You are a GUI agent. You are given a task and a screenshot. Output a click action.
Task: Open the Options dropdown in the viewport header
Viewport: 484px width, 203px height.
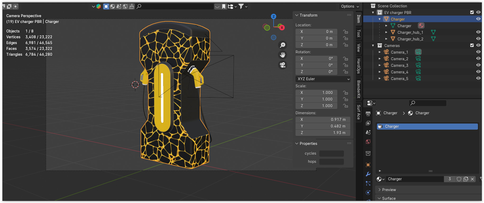[x=350, y=6]
